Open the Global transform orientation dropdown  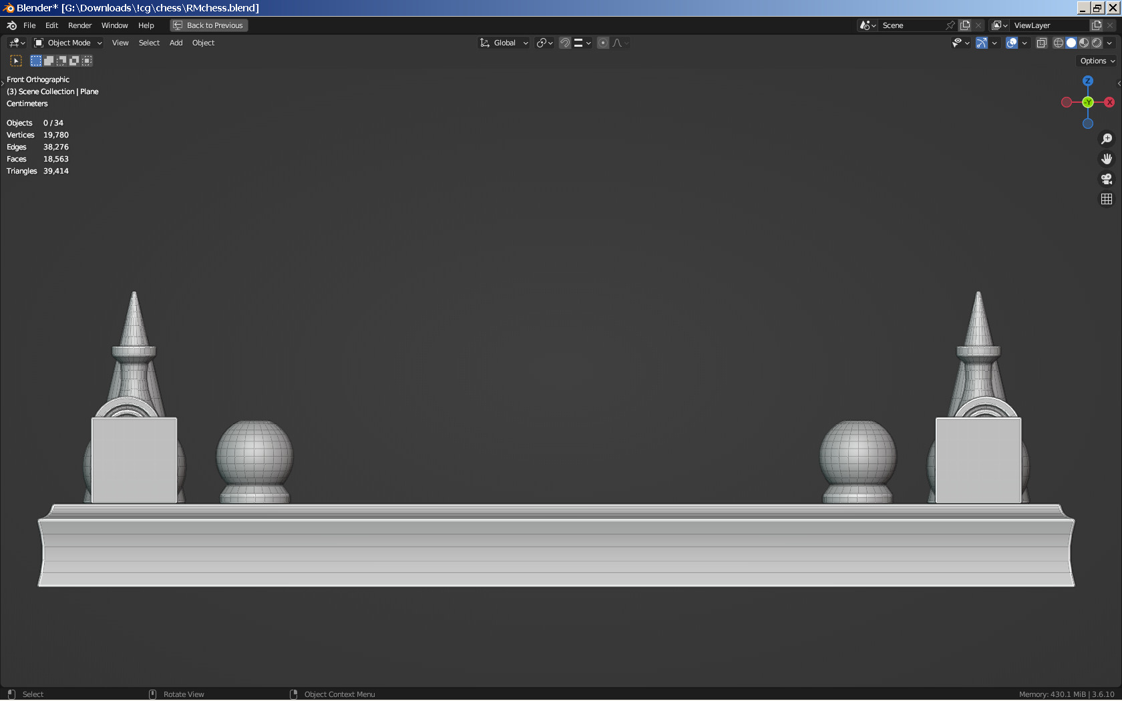[x=504, y=43]
